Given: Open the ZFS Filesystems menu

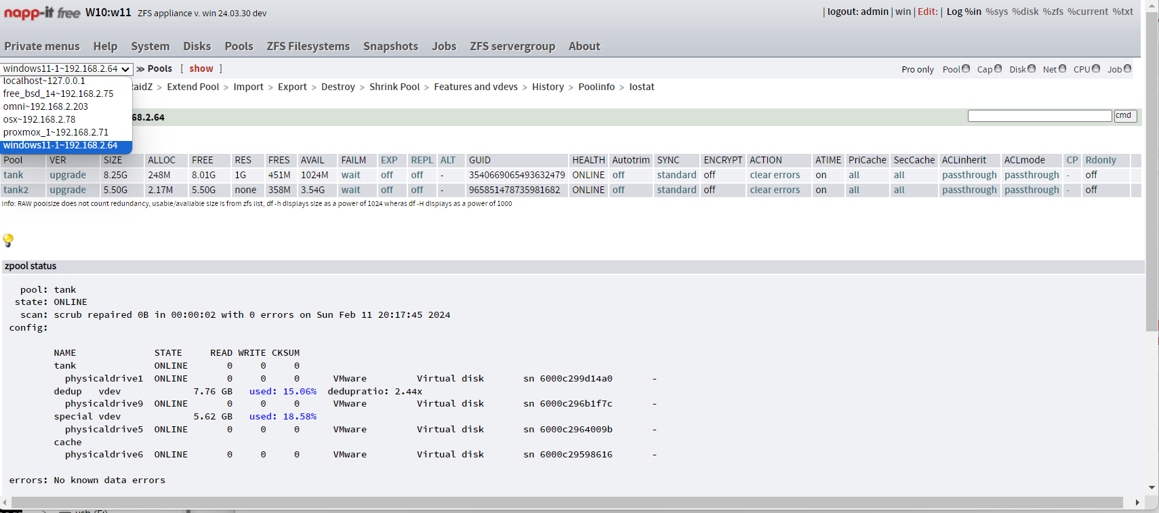Looking at the screenshot, I should click(308, 46).
